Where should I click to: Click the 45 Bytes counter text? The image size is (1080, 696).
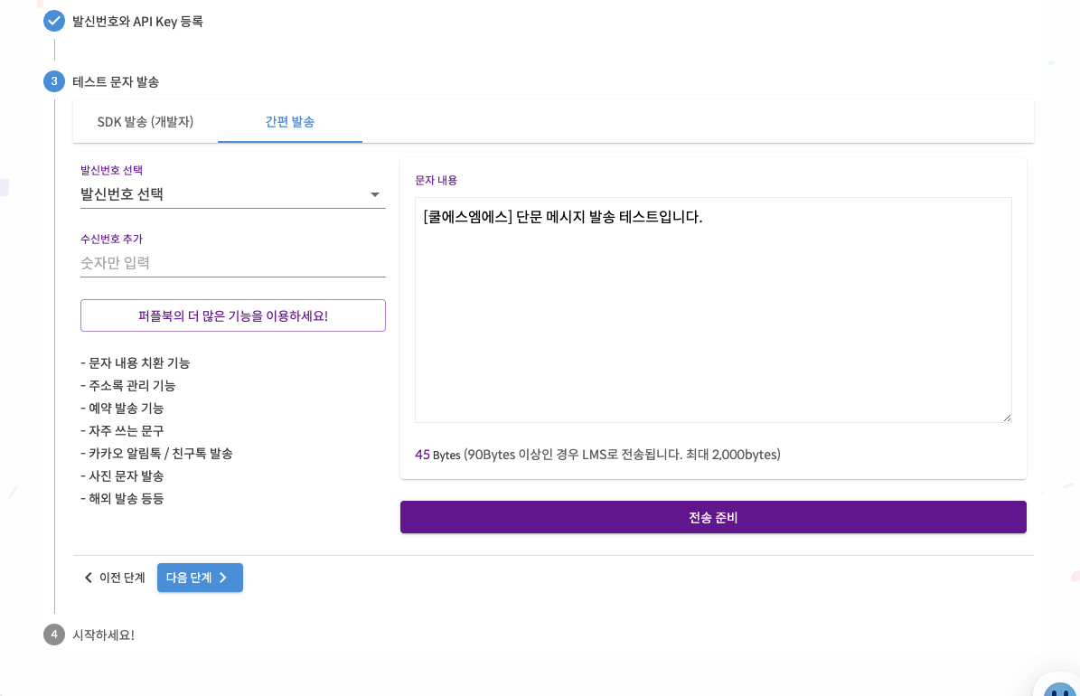437,455
